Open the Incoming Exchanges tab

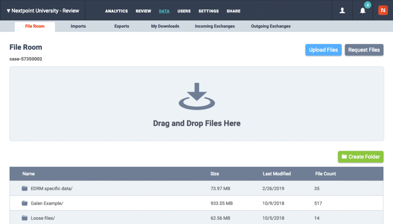pos(215,26)
